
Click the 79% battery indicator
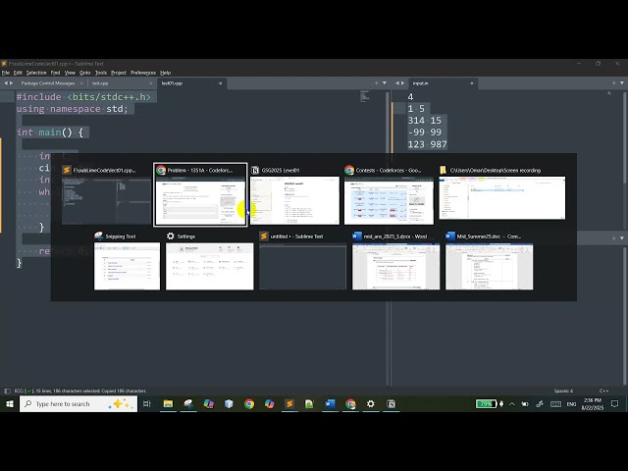click(x=486, y=404)
